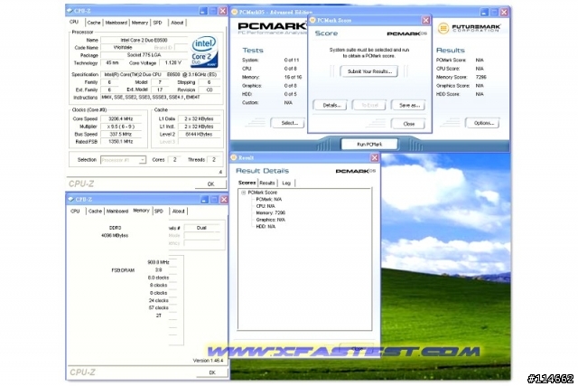Click the FSB:DRAM ratio 3:8

pos(159,270)
